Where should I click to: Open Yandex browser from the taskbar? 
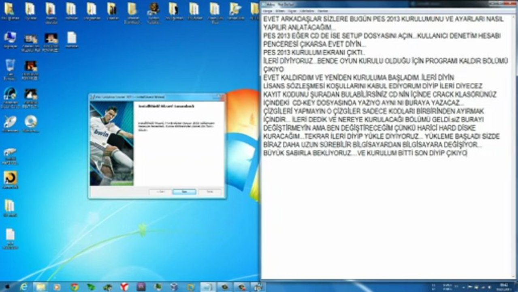[124, 287]
